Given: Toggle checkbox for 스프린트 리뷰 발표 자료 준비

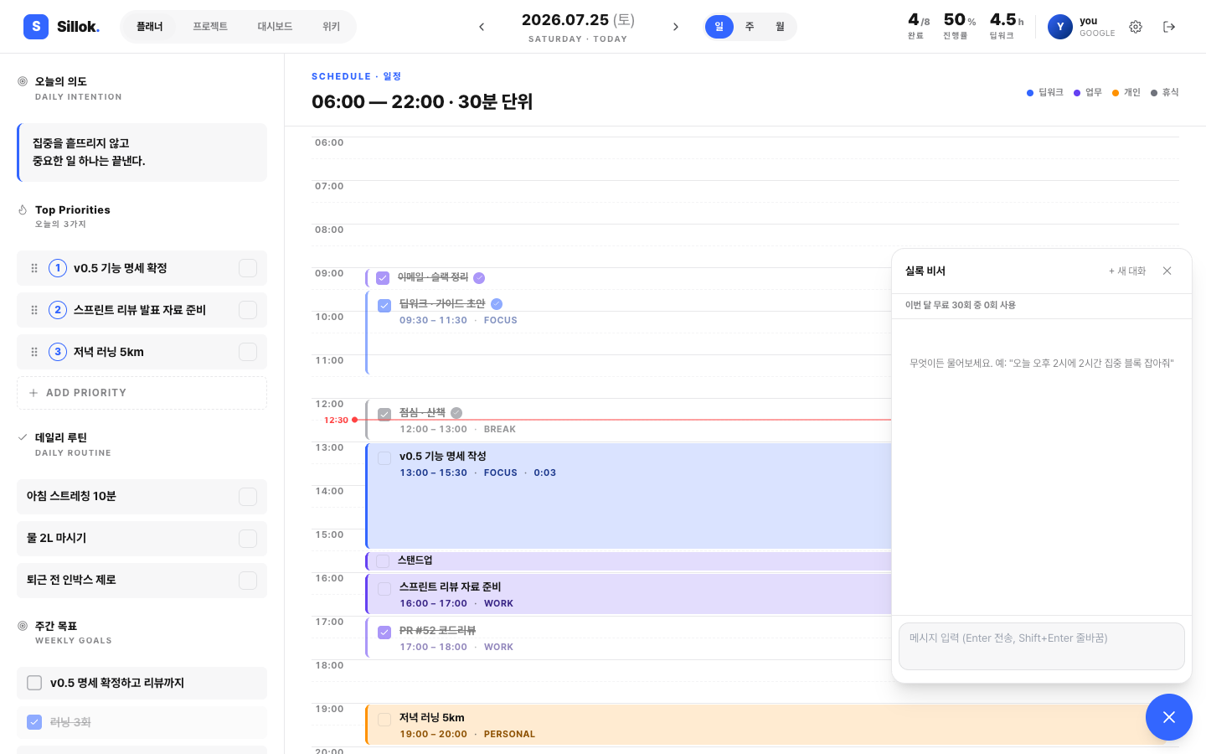Looking at the screenshot, I should (x=248, y=310).
